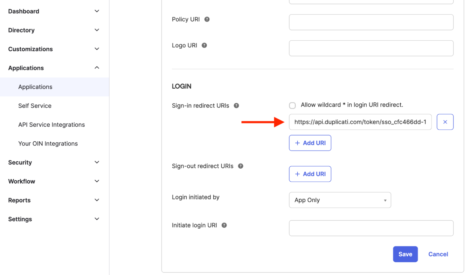Open Self Service in the sidebar

(x=35, y=106)
